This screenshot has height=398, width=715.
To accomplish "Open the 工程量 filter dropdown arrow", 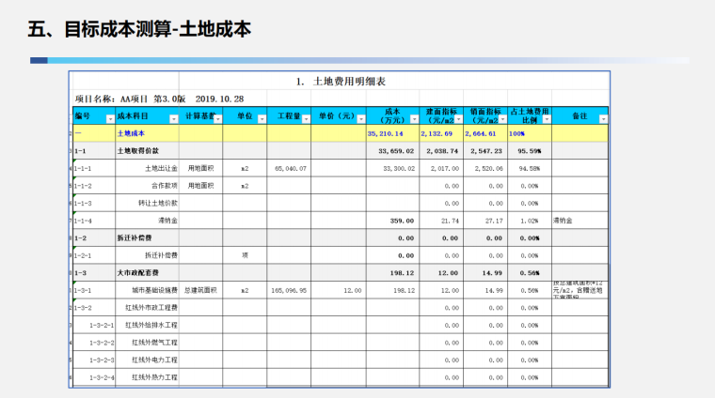I will [305, 119].
